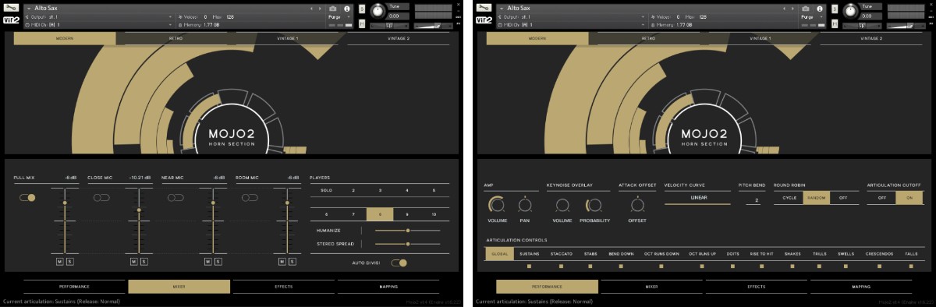Toggle the Auto Divisi switch
Image resolution: width=936 pixels, height=307 pixels.
point(399,263)
